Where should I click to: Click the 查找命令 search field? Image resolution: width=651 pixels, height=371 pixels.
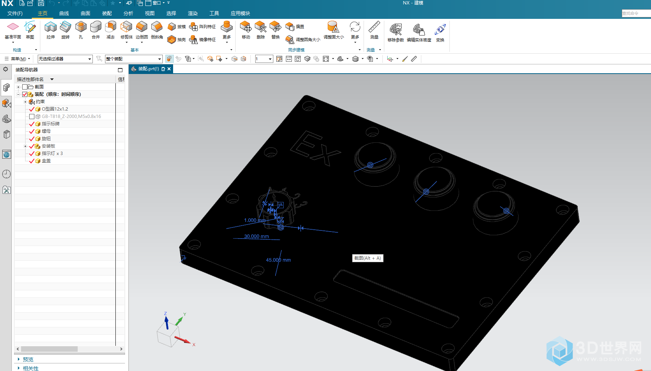pos(636,13)
